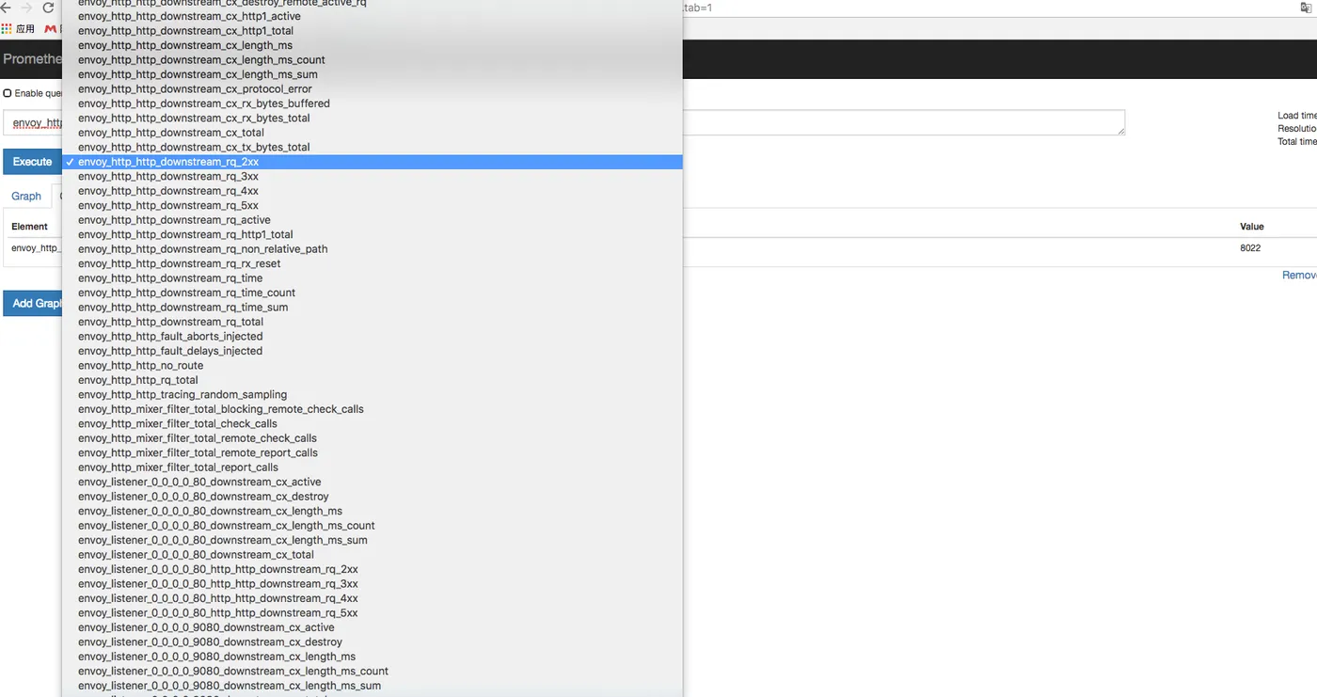Open the Gmail bookmark icon
The image size is (1317, 697).
pos(50,29)
